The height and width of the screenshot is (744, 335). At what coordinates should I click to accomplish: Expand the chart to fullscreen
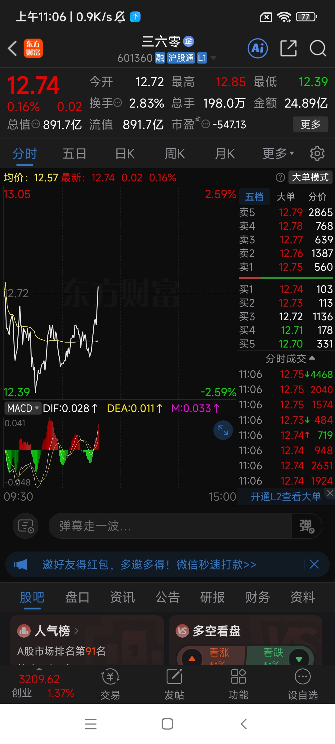click(223, 430)
